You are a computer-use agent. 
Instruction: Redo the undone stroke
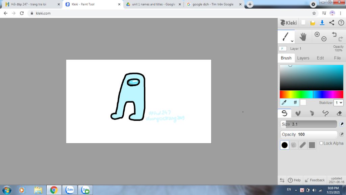(341, 39)
